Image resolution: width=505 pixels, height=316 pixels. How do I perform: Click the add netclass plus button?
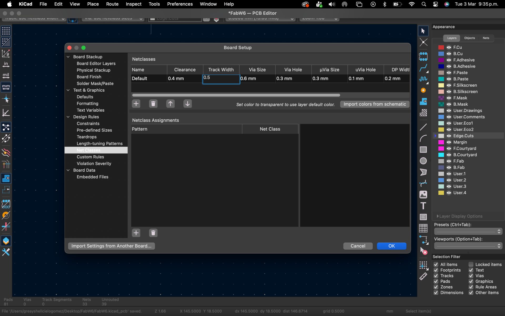[136, 104]
